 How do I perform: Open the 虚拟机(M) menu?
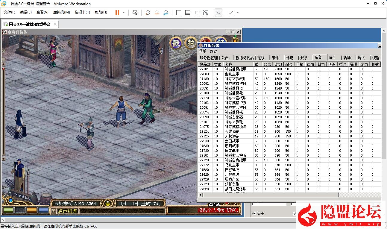61,12
